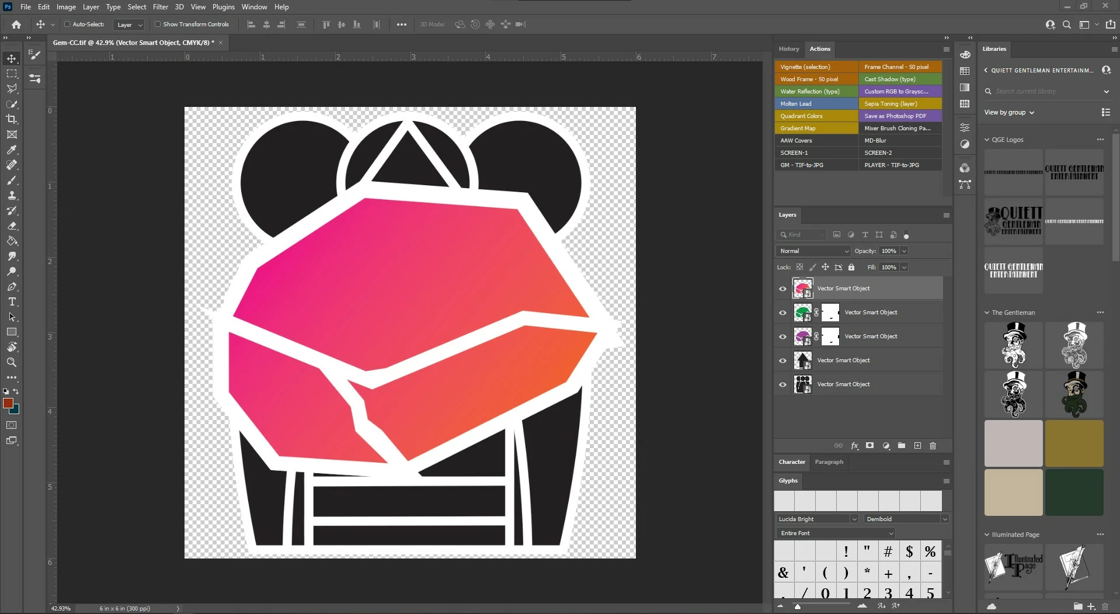Viewport: 1120px width, 614px height.
Task: Delete layer with the Layers trash icon
Action: 933,446
